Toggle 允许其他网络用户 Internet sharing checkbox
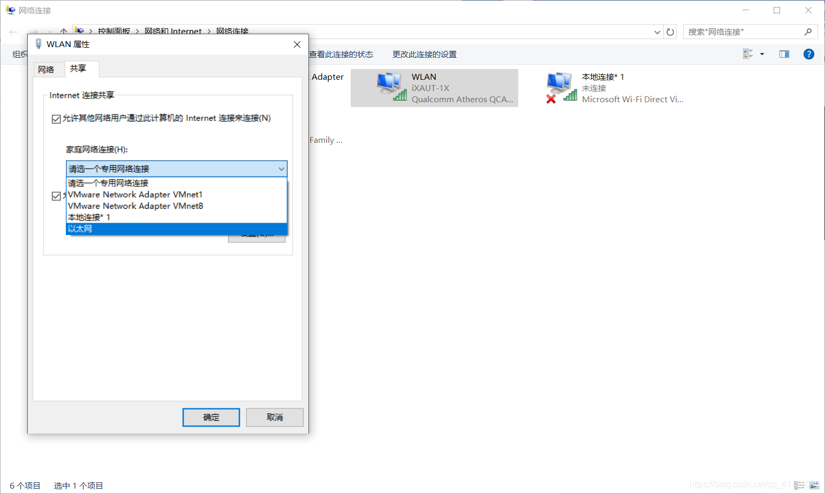The width and height of the screenshot is (825, 494). click(56, 119)
